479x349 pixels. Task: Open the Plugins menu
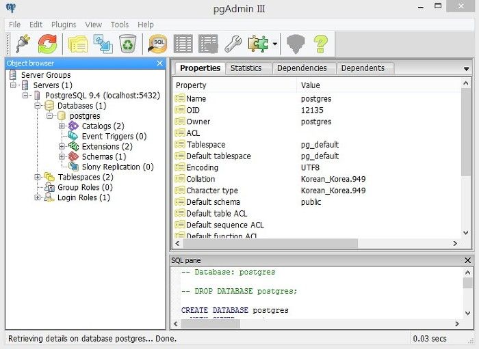(64, 25)
